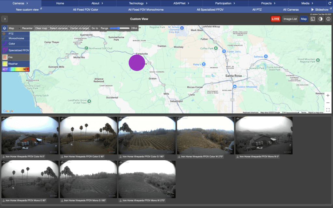
Task: Open the Home menu item
Action: click(60, 3)
